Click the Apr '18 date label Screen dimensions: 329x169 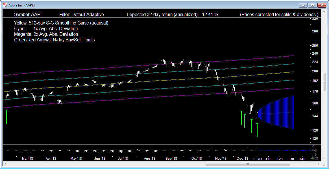(x=51, y=159)
